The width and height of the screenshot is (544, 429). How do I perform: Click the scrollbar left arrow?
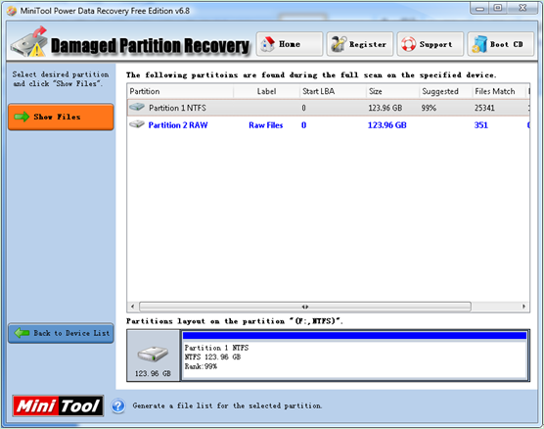[x=132, y=307]
